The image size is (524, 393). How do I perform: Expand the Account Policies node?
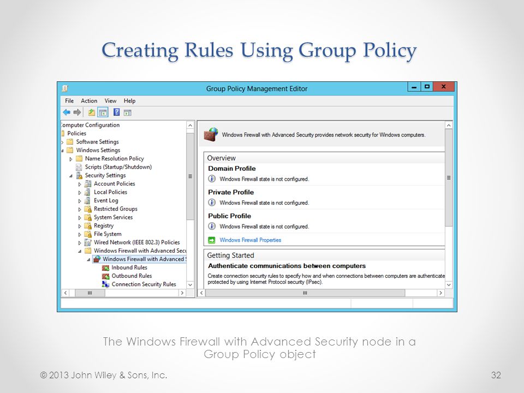(80, 184)
